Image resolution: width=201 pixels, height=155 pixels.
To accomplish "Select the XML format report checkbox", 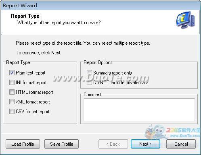I will click(x=12, y=102).
